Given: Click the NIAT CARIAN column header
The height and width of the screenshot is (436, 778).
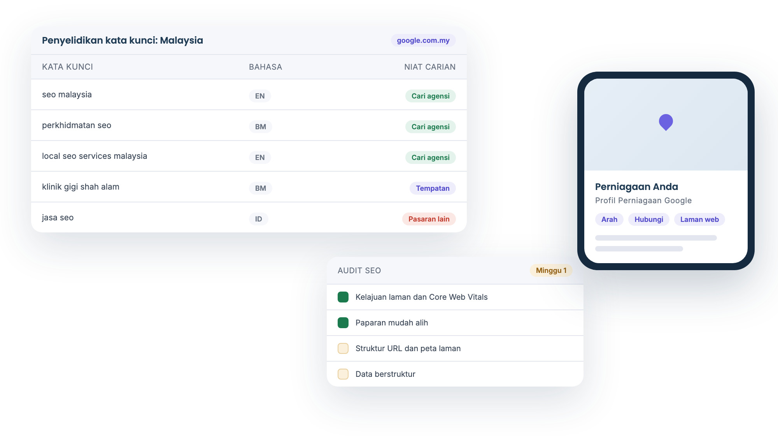Looking at the screenshot, I should (430, 67).
